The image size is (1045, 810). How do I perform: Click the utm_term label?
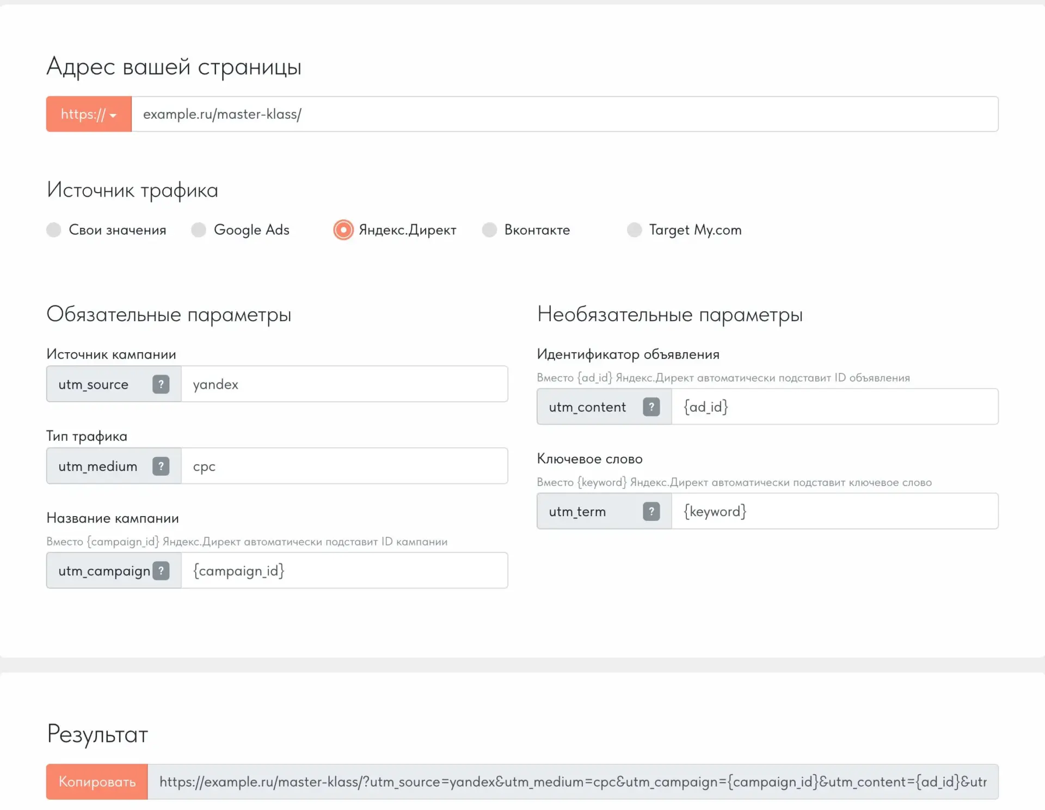pyautogui.click(x=577, y=512)
